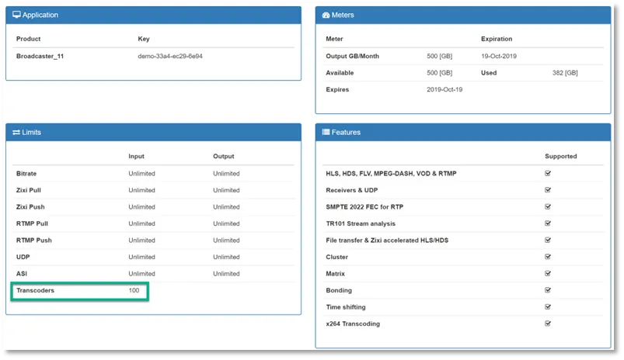Click the Time shifting feature label

point(346,307)
